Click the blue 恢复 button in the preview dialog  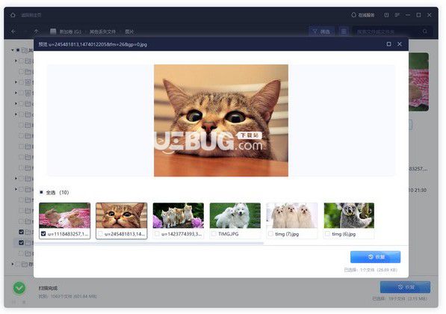pos(376,256)
